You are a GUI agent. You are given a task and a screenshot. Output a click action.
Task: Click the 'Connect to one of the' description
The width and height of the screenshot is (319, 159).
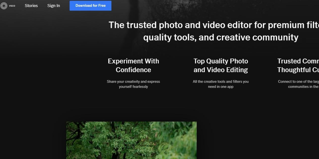click(x=298, y=81)
